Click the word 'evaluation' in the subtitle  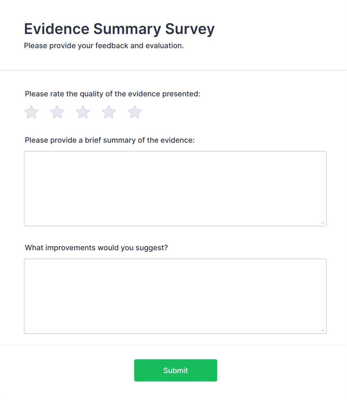tap(163, 46)
